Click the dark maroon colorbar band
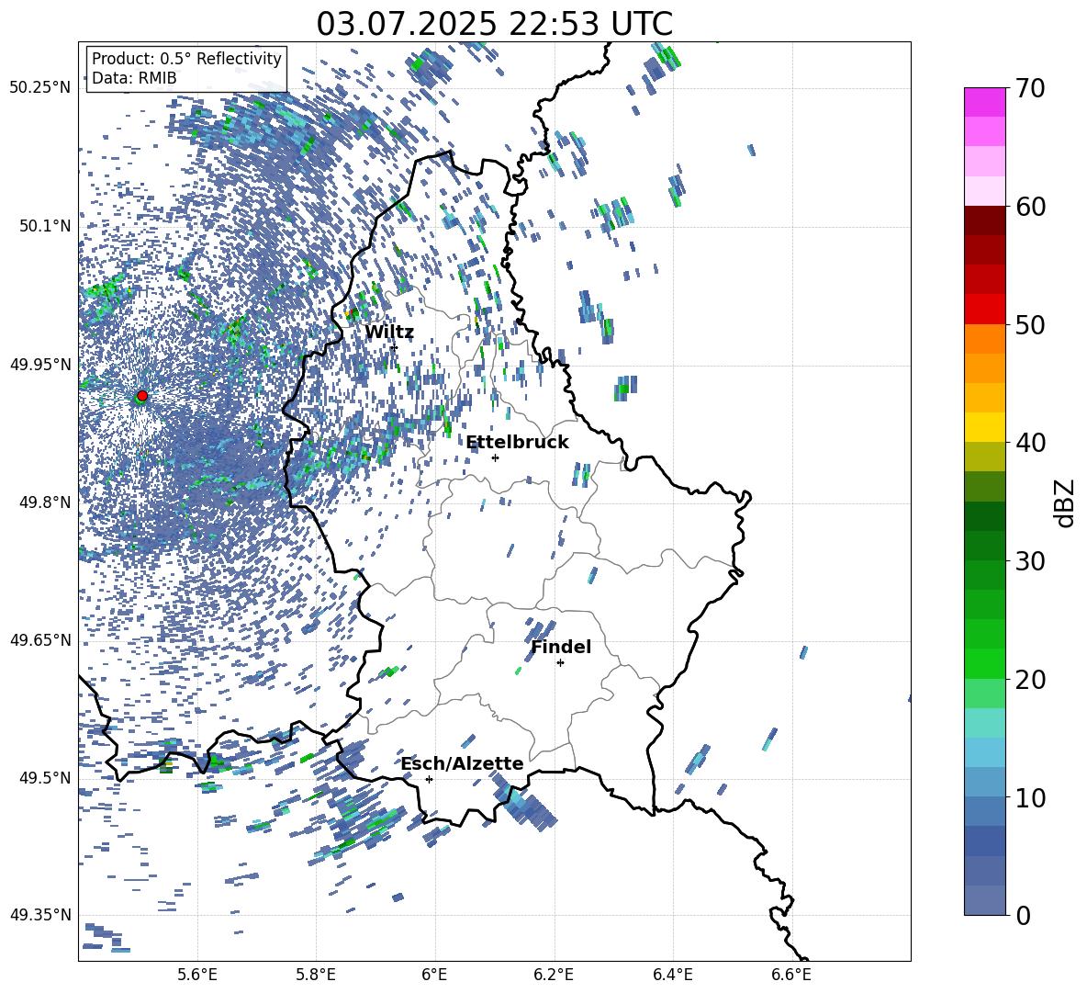This screenshot has height=993, width=1087. point(985,220)
